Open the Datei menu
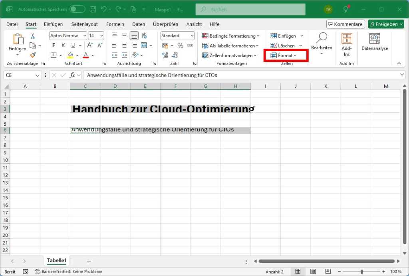The height and width of the screenshot is (276, 409). tap(12, 24)
